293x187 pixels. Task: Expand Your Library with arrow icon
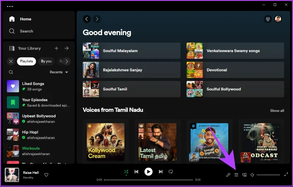(x=67, y=48)
